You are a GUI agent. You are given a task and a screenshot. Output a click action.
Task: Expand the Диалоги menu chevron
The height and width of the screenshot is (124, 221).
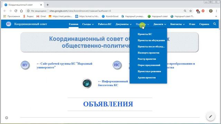[x=165, y=24]
